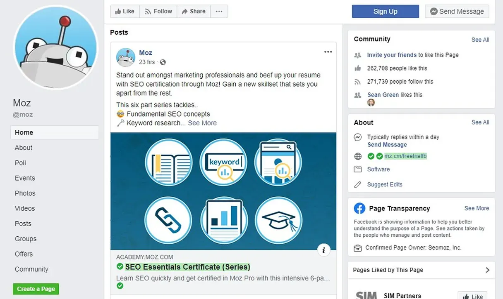Select Events from the left navigation
Viewport: 503px width, 299px height.
coord(25,178)
